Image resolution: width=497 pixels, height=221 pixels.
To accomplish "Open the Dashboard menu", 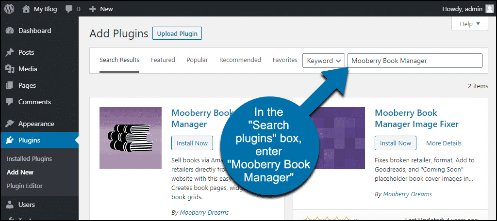I will pos(39,31).
